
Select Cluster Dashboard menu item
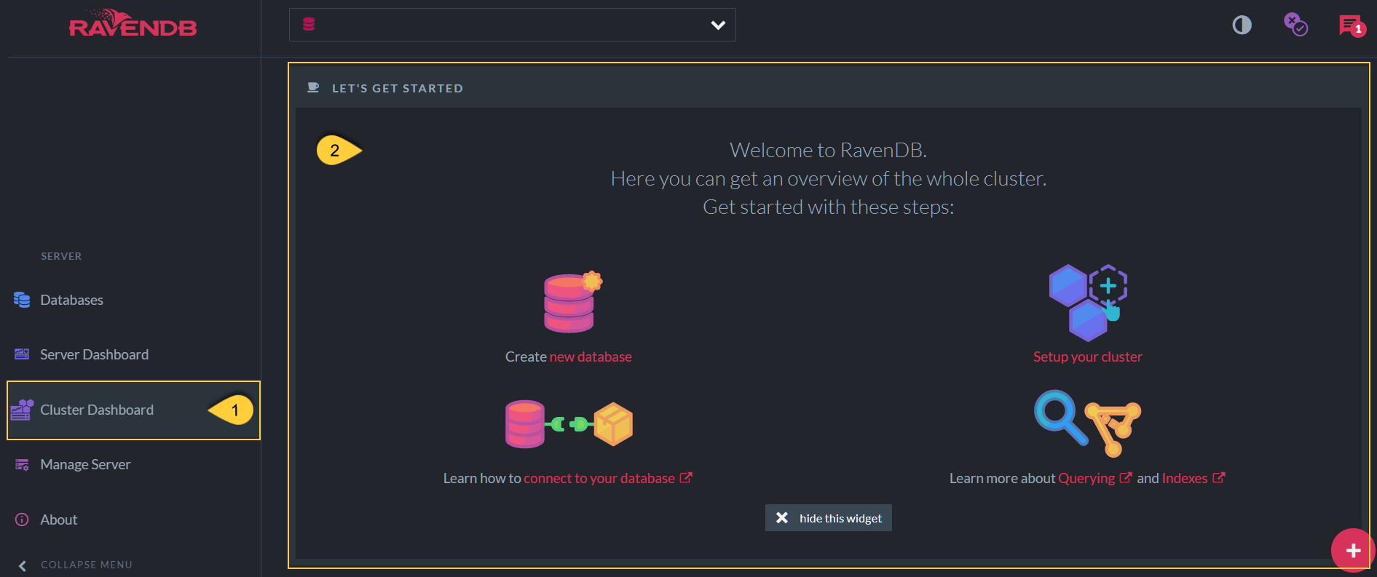tap(133, 410)
